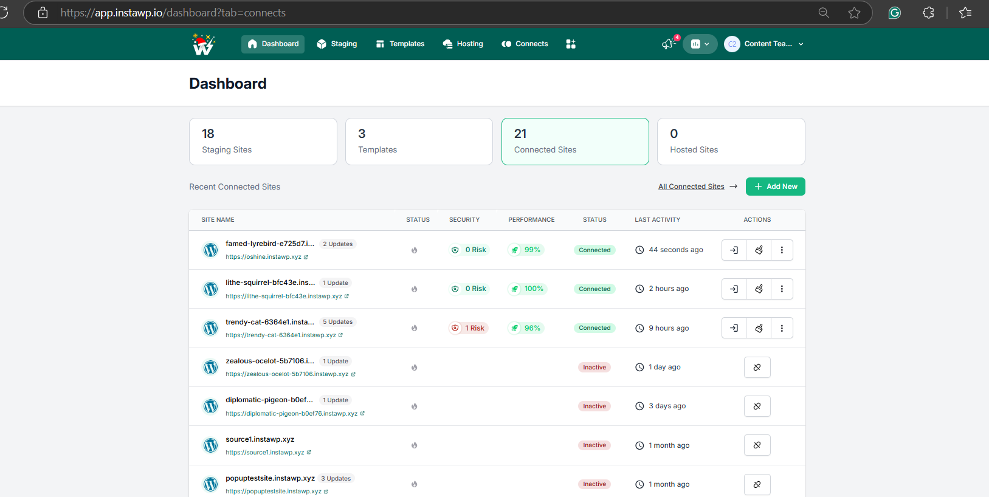Click the C2 team avatar
The image size is (989, 497).
pos(732,44)
